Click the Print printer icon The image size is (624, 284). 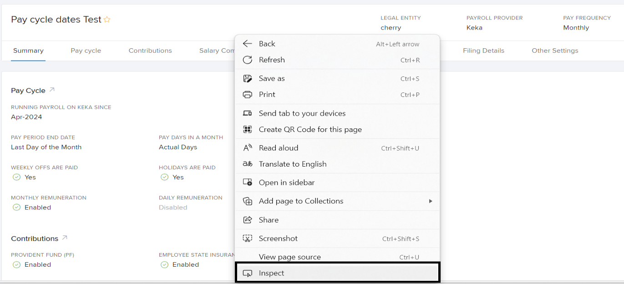point(247,95)
